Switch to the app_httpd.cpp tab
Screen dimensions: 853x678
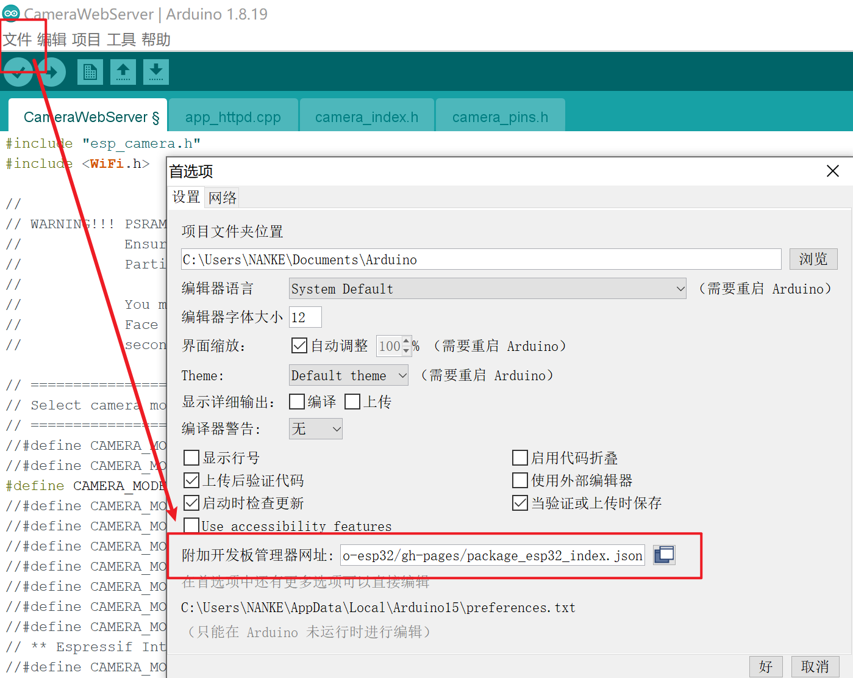pyautogui.click(x=233, y=116)
